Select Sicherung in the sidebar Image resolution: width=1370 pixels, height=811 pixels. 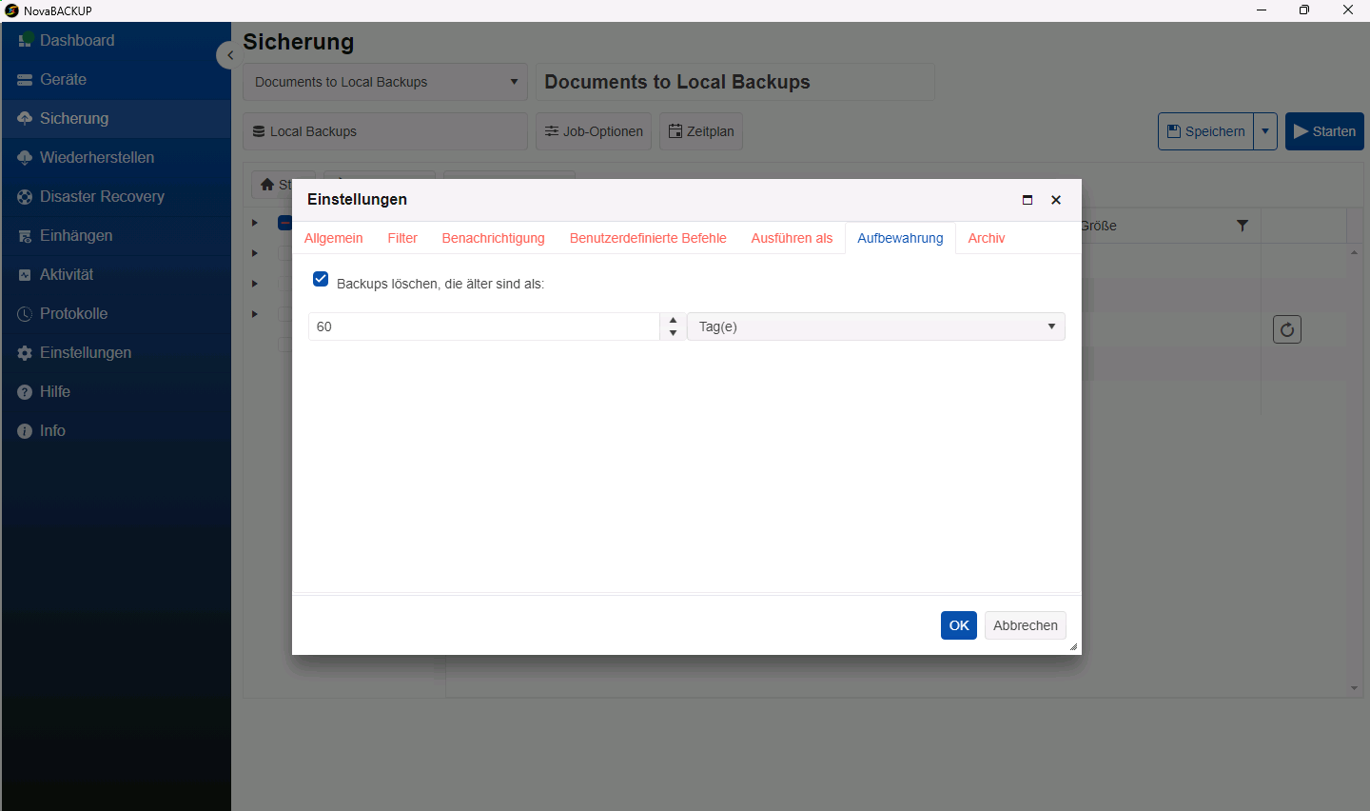coord(115,118)
